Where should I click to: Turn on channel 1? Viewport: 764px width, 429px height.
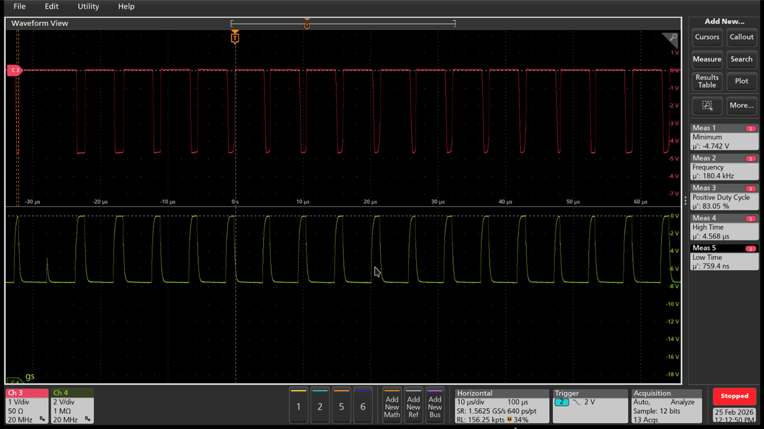point(299,406)
